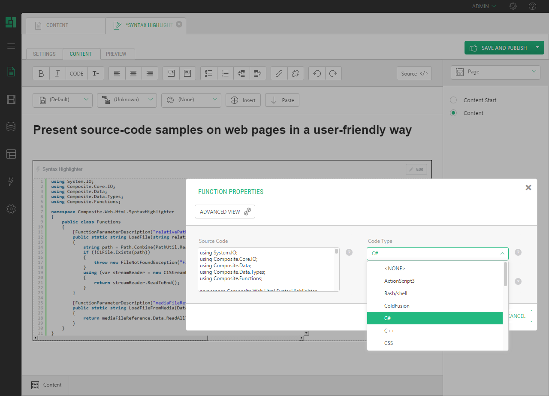The height and width of the screenshot is (396, 549).
Task: Center-align the text
Action: coord(133,73)
